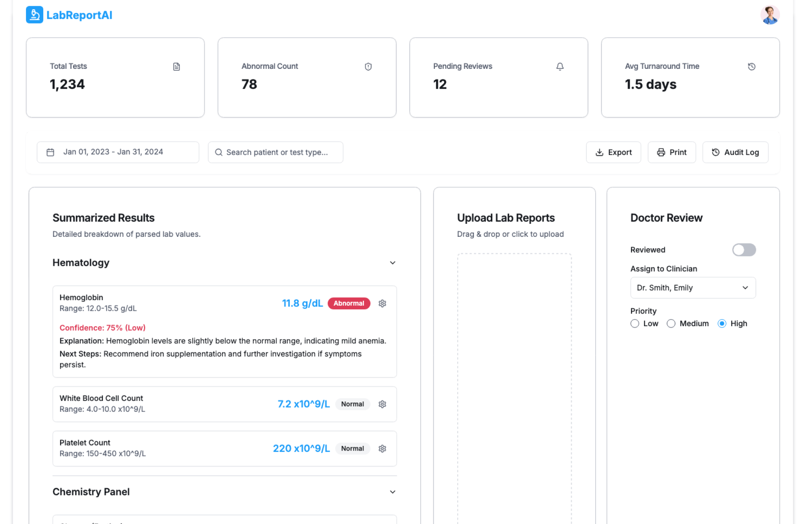Screen dimensions: 806x524
Task: Click the Total Tests document icon
Action: click(176, 67)
